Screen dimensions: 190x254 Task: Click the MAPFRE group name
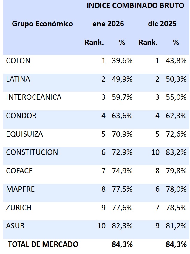coord(20,189)
